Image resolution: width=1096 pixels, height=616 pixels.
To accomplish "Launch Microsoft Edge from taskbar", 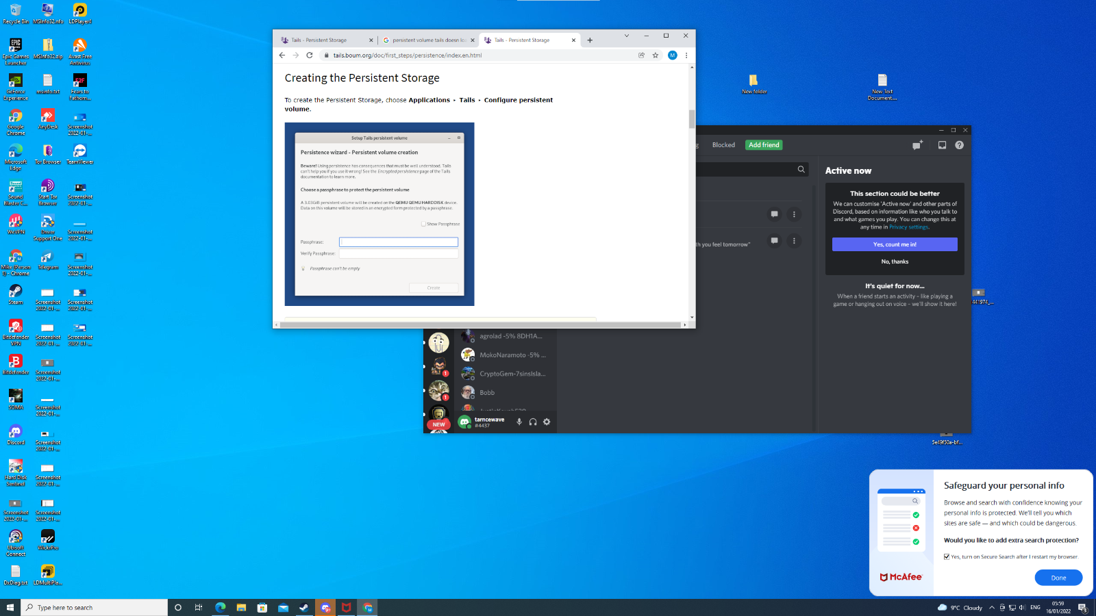I will [x=220, y=607].
